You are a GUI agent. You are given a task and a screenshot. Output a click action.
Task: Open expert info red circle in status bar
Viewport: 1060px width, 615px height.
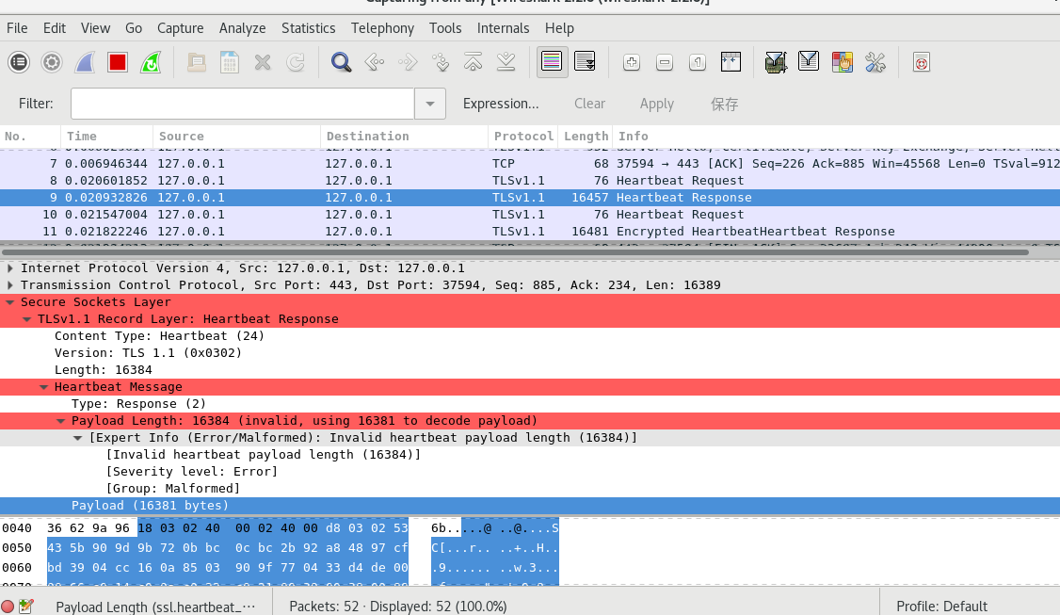(8, 607)
